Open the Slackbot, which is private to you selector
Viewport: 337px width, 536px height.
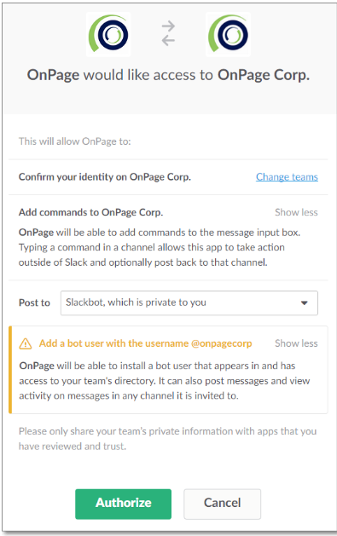coord(189,303)
